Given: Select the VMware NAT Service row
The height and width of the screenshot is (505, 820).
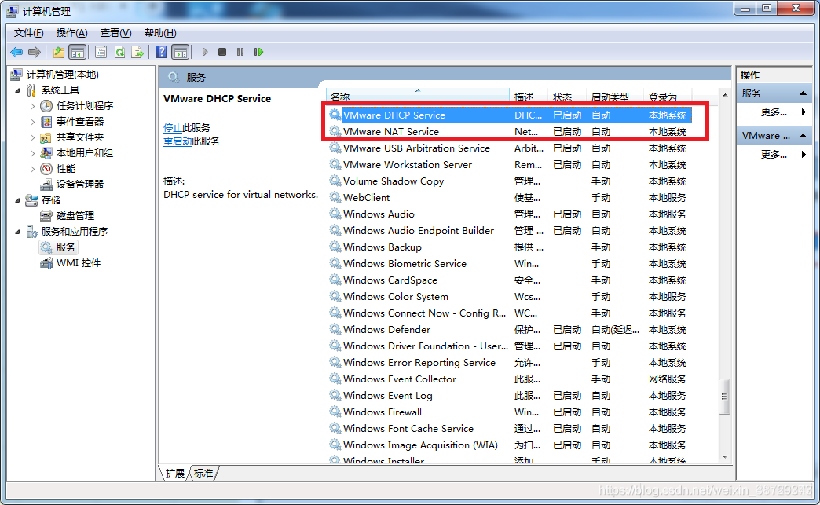Looking at the screenshot, I should point(510,132).
